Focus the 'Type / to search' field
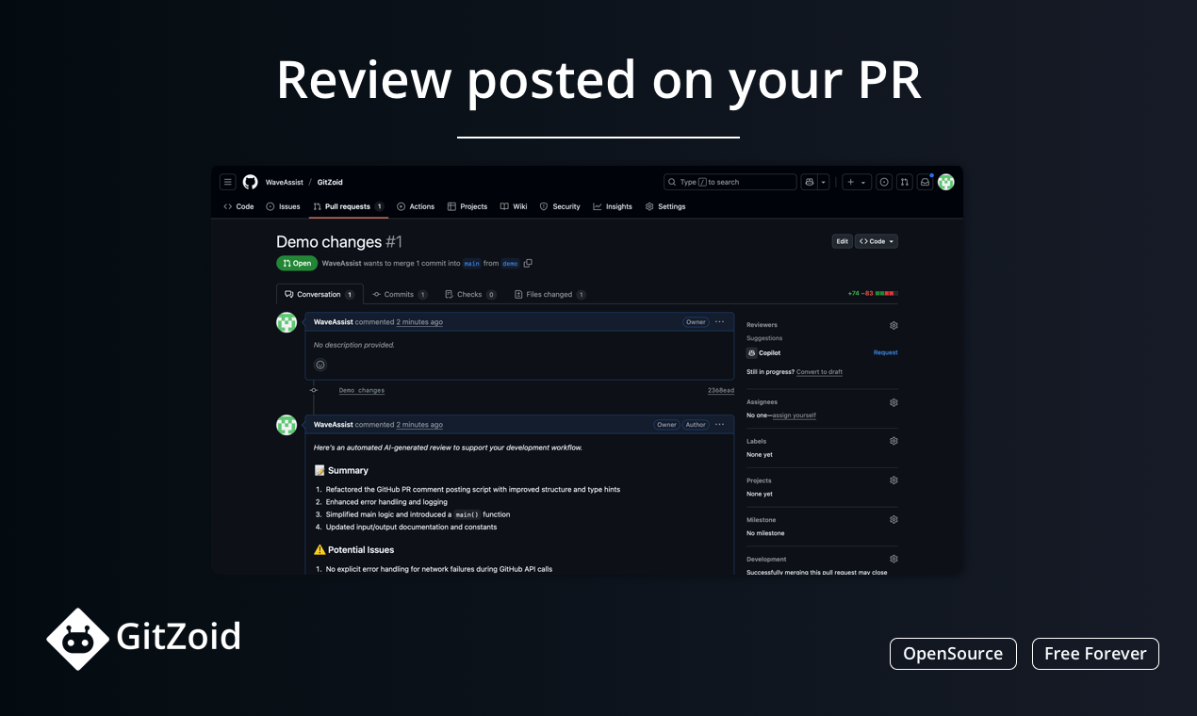The height and width of the screenshot is (716, 1197). click(x=730, y=182)
